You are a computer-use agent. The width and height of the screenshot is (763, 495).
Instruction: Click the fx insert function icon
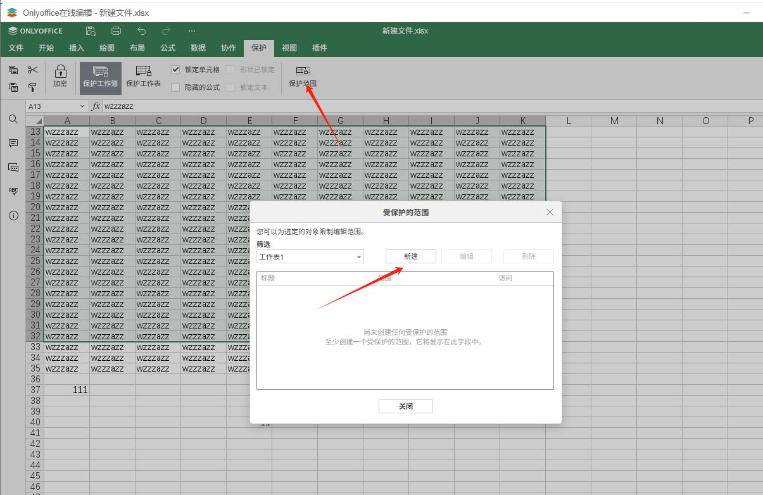(x=96, y=106)
